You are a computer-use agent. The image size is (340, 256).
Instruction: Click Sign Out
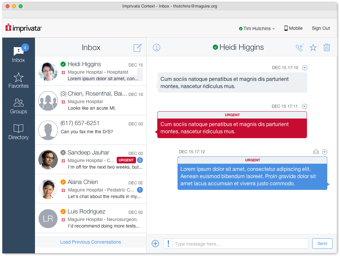321,28
